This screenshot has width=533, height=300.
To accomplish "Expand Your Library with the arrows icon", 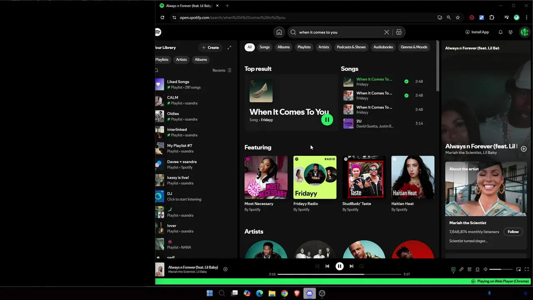I will (x=229, y=47).
